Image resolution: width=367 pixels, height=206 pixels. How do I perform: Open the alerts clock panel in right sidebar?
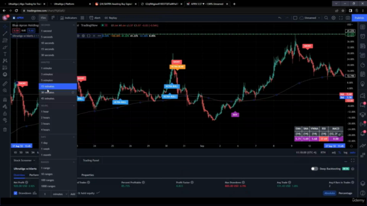(x=362, y=36)
